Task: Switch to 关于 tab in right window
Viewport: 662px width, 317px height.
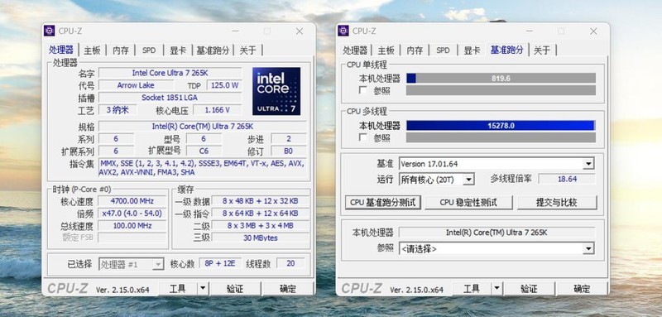Action: pos(542,50)
